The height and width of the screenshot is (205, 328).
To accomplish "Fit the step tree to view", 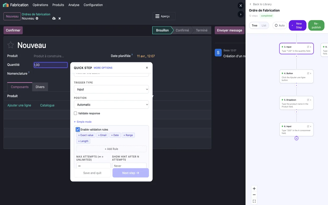I will (x=254, y=201).
